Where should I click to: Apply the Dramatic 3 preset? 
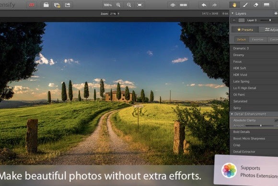[254, 48]
